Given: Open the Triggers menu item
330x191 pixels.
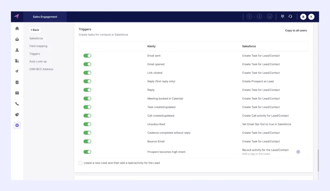Looking at the screenshot, I should pyautogui.click(x=34, y=54).
